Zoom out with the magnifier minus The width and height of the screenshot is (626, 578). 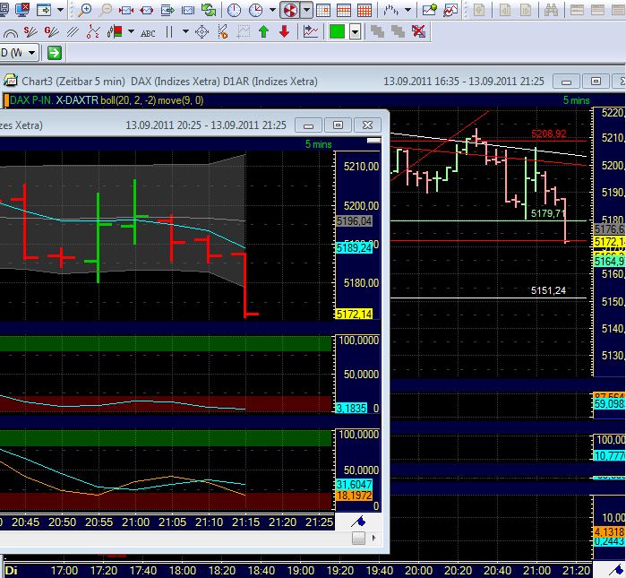tap(106, 10)
